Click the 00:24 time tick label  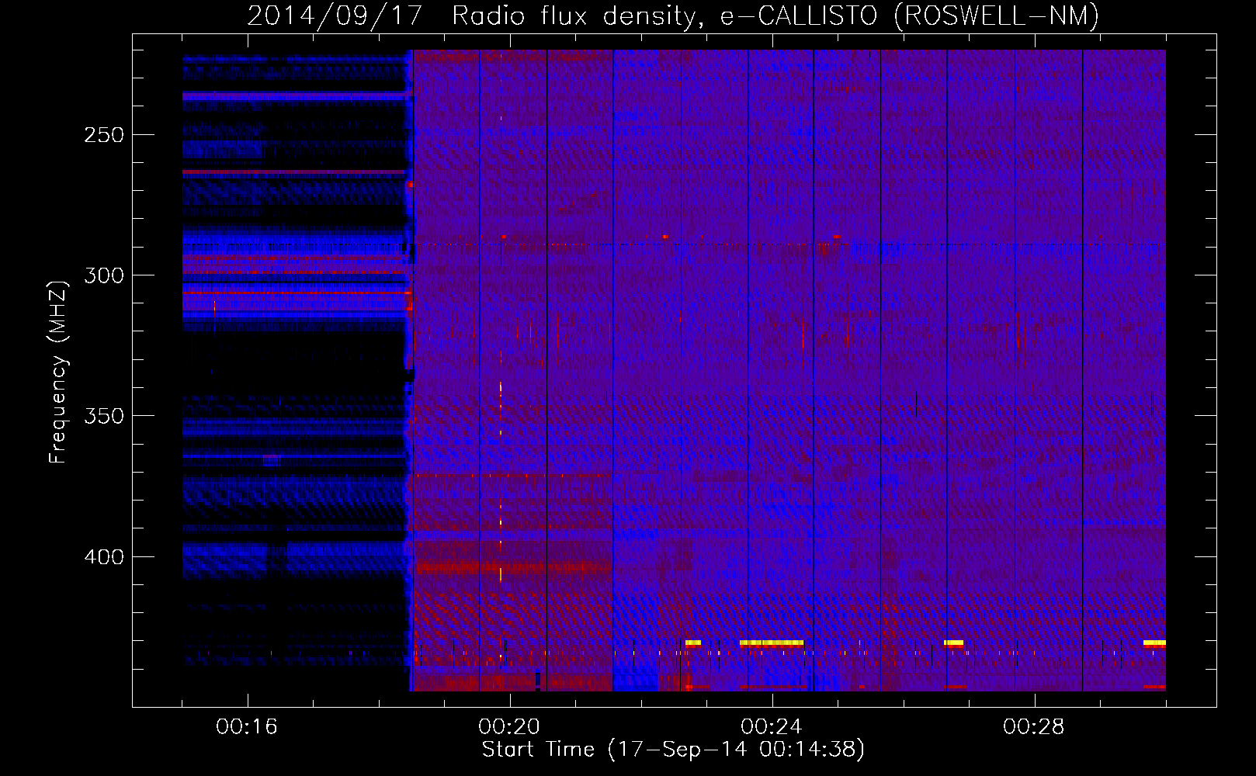(x=772, y=727)
